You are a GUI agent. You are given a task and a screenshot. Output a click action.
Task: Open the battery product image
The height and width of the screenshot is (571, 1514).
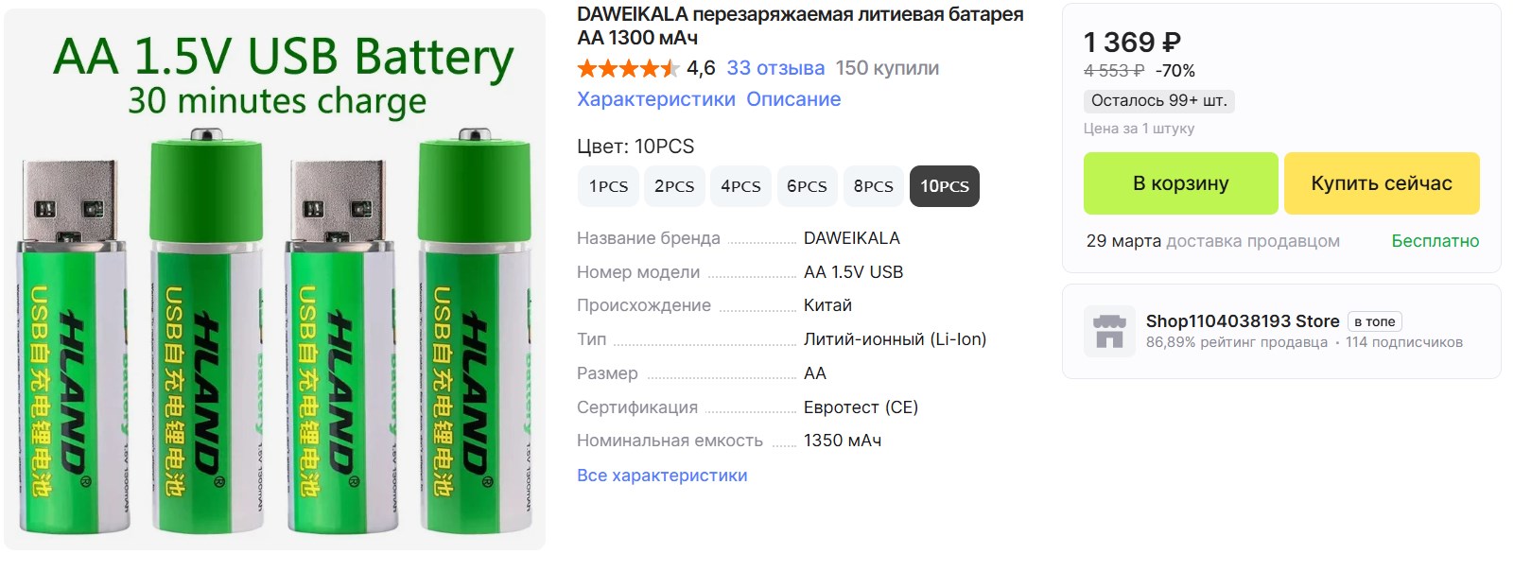coord(275,280)
